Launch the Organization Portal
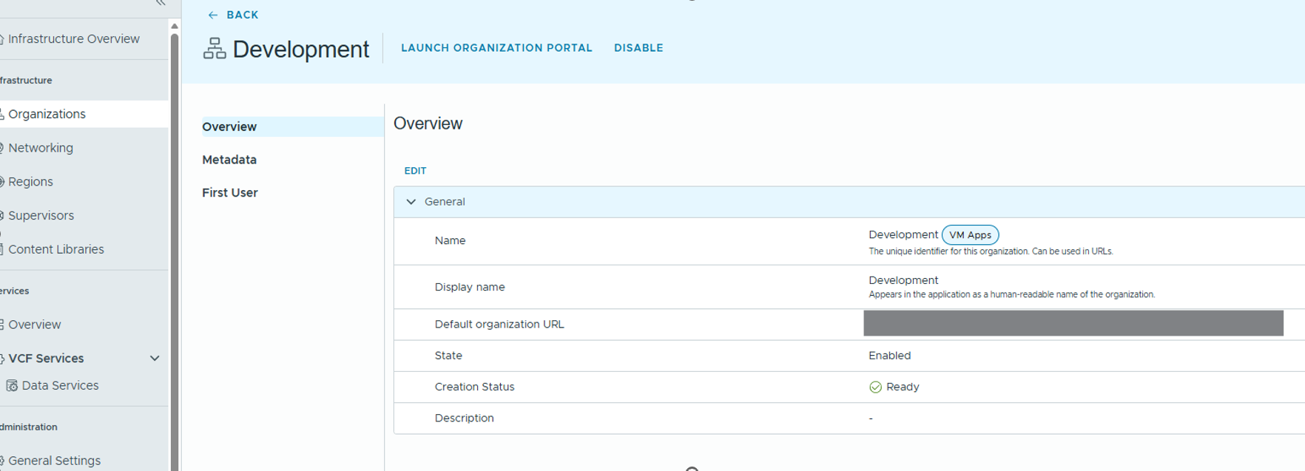Image resolution: width=1305 pixels, height=471 pixels. tap(496, 48)
